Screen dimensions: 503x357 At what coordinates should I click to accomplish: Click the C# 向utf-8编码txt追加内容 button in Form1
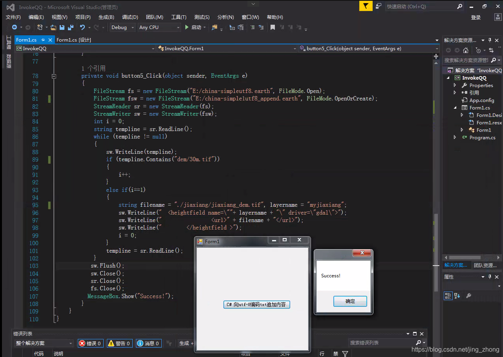pyautogui.click(x=257, y=305)
